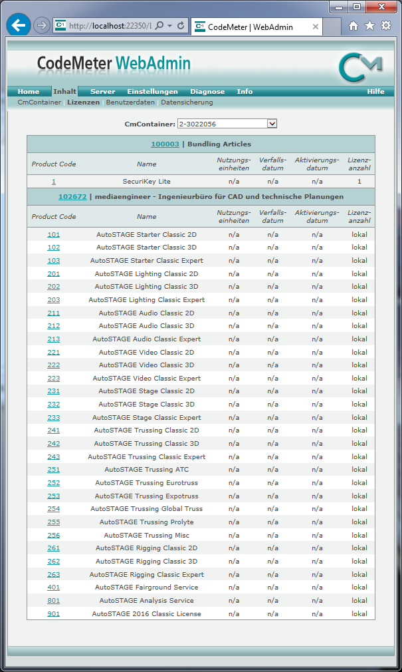
Task: Click the browser forward arrow button
Action: [41, 26]
